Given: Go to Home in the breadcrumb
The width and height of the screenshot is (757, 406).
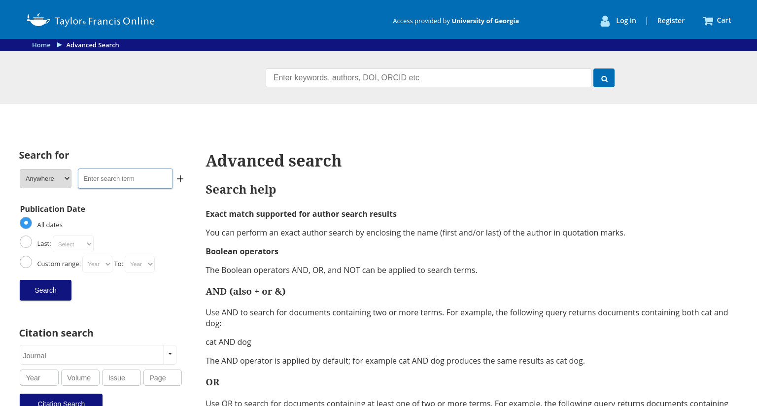Looking at the screenshot, I should tap(41, 45).
